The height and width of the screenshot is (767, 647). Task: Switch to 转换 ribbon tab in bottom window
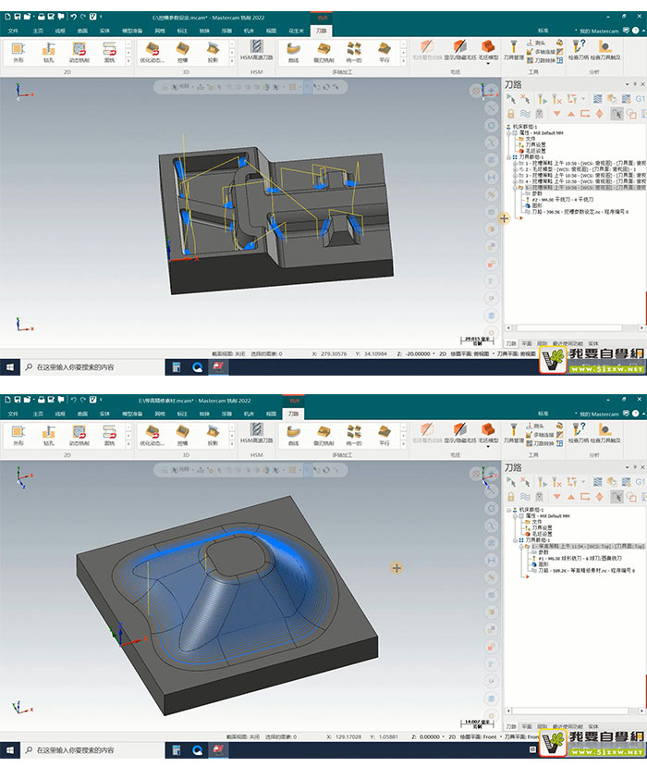[204, 414]
